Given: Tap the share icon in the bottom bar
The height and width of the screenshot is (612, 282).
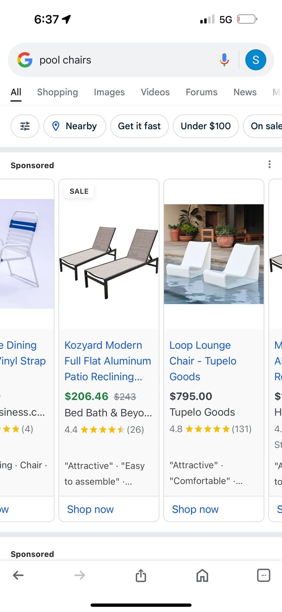Looking at the screenshot, I should click(141, 575).
